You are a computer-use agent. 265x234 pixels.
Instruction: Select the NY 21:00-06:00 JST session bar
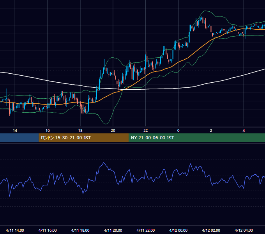pyautogui.click(x=197, y=138)
